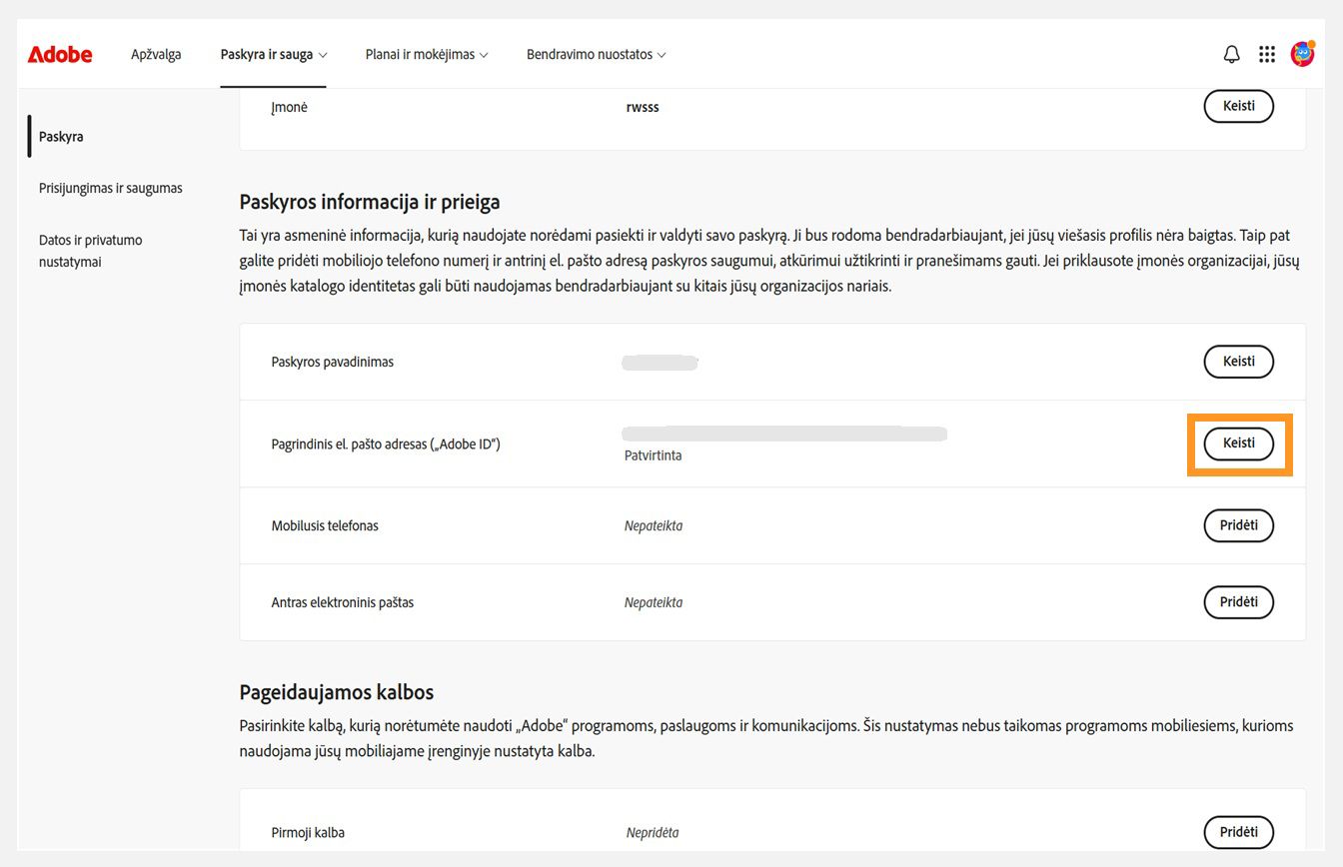
Task: Click Keisti next to Įmonė
Action: 1238,106
